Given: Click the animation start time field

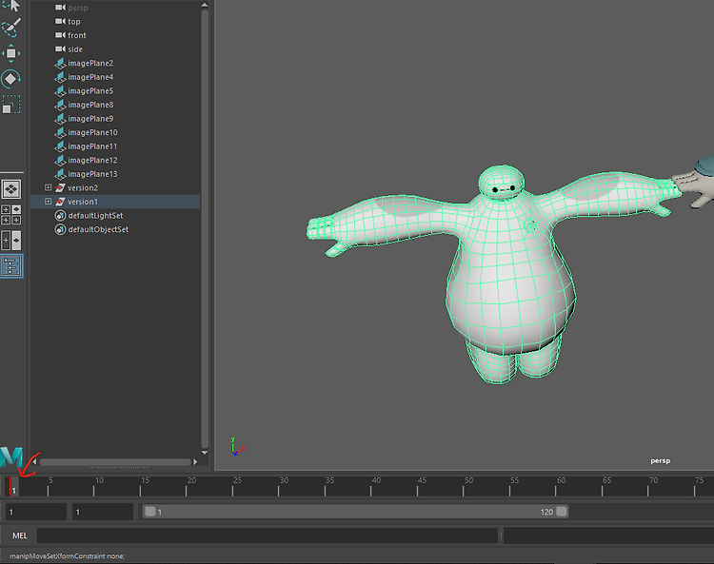Looking at the screenshot, I should (36, 512).
